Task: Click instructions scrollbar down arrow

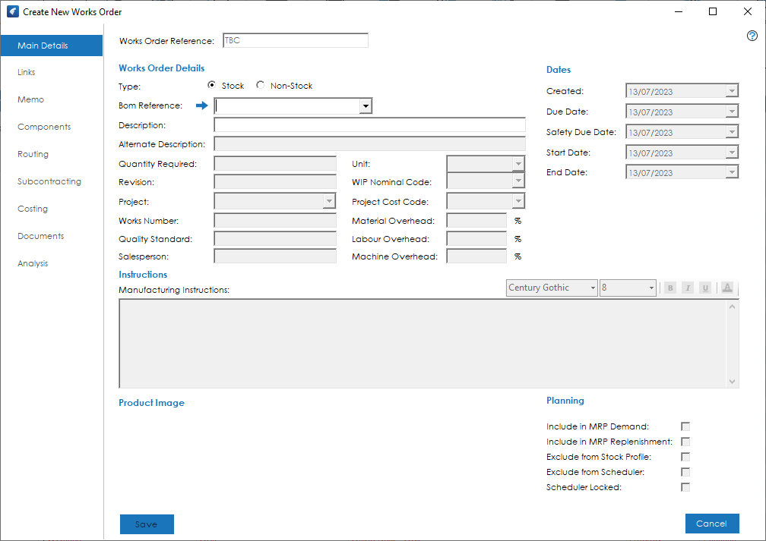Action: coord(732,382)
